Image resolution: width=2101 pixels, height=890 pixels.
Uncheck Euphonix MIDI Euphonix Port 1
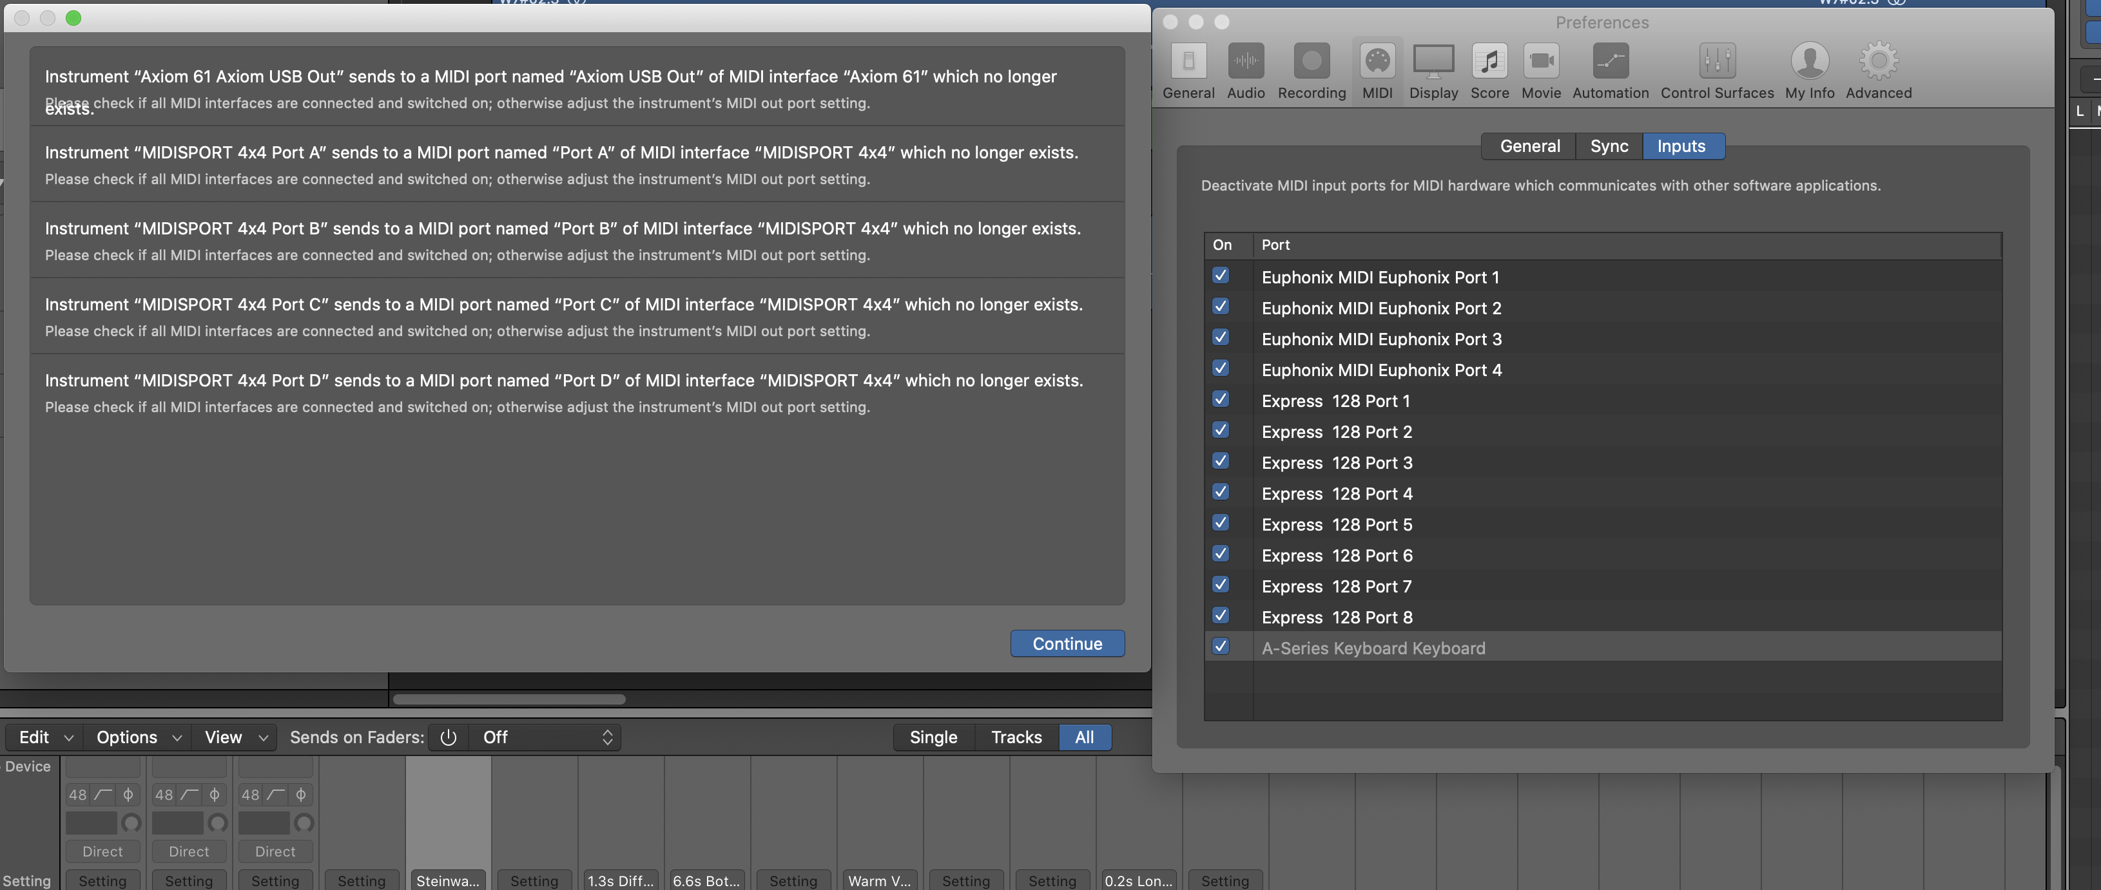(1220, 276)
